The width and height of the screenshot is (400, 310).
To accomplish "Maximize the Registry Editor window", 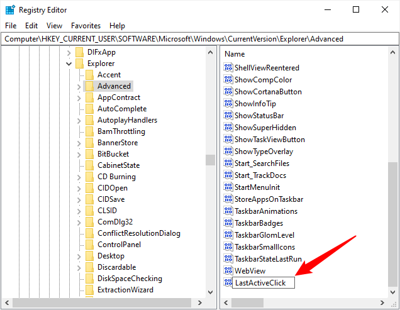I will 356,9.
